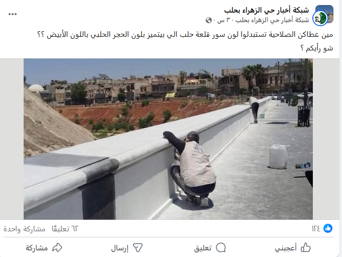
Task: Click the post text about Aleppo citadel
Action: pos(185,35)
